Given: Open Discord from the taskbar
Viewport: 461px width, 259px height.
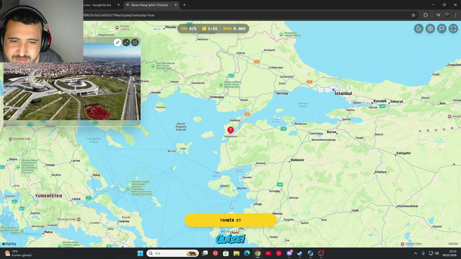Looking at the screenshot, I should (x=289, y=253).
